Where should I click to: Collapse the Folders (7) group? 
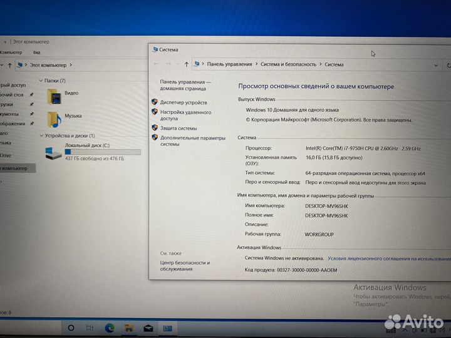41,81
